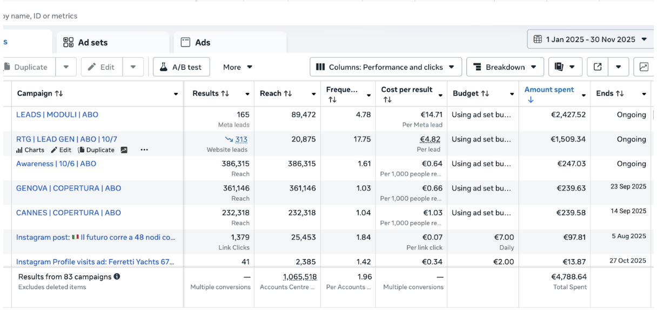Open the More dropdown menu
Image resolution: width=657 pixels, height=310 pixels.
pyautogui.click(x=238, y=67)
